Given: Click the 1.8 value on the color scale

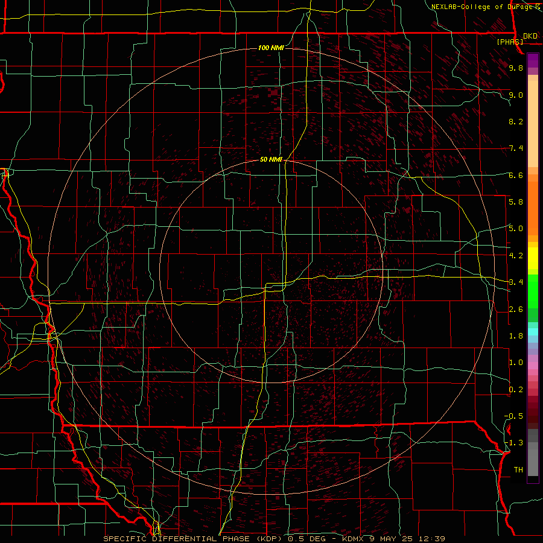Looking at the screenshot, I should click(516, 336).
